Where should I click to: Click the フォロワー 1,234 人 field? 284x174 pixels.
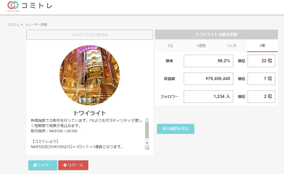tap(208, 97)
